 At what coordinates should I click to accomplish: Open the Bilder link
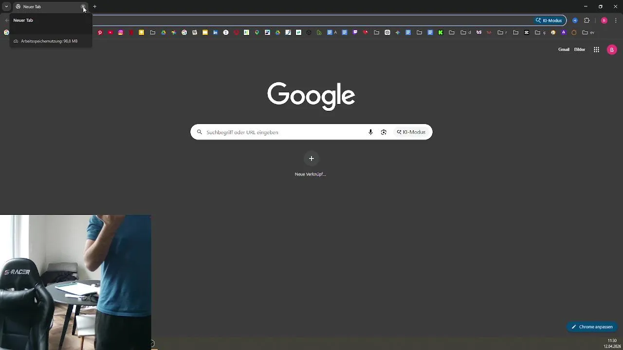[x=579, y=50]
